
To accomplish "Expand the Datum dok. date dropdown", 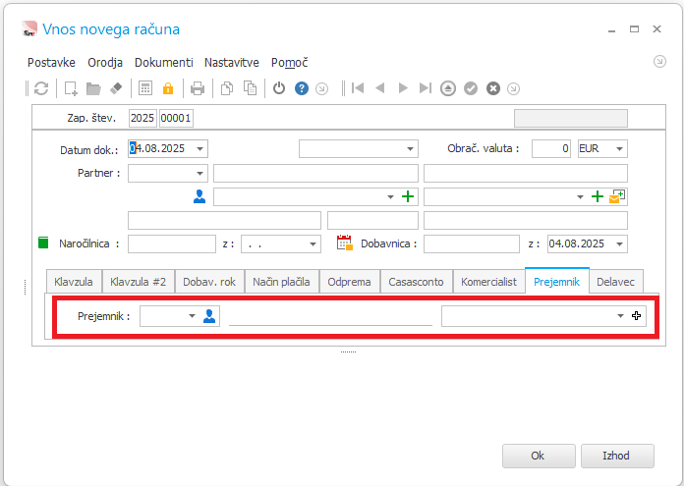I will point(200,148).
